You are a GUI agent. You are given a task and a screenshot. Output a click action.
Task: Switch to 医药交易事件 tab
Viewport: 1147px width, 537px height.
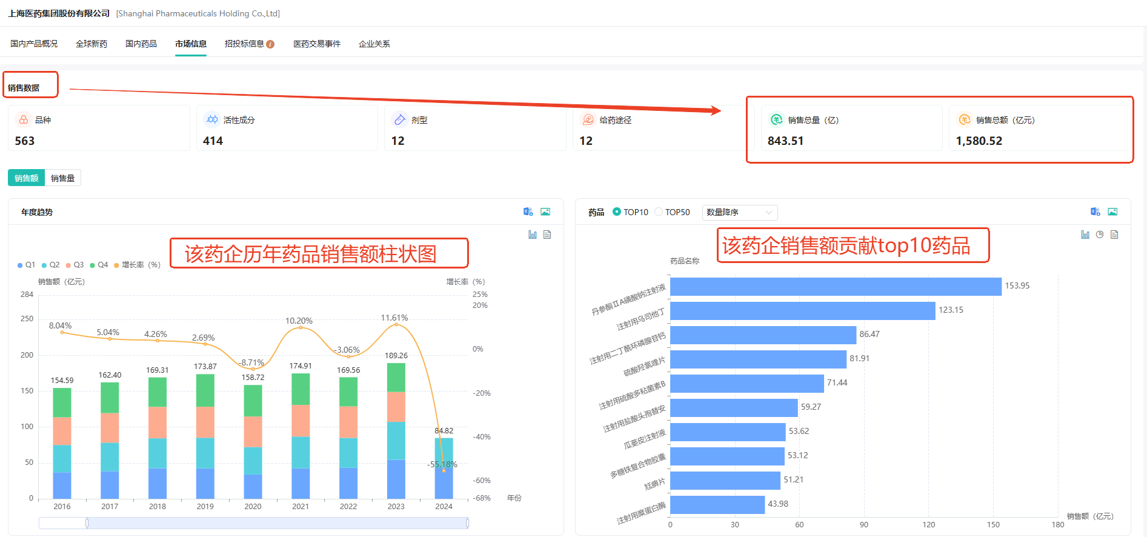[317, 44]
